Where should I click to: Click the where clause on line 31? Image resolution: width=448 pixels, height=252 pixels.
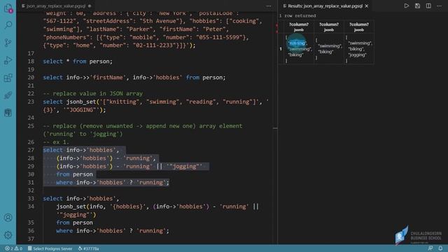(x=113, y=182)
